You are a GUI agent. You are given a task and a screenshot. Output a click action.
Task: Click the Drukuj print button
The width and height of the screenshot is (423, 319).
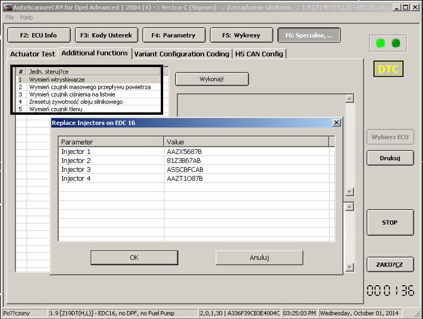pyautogui.click(x=390, y=158)
